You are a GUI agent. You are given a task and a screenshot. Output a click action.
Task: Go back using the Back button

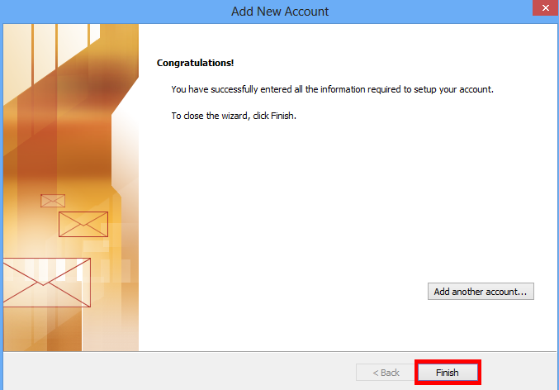tap(384, 373)
